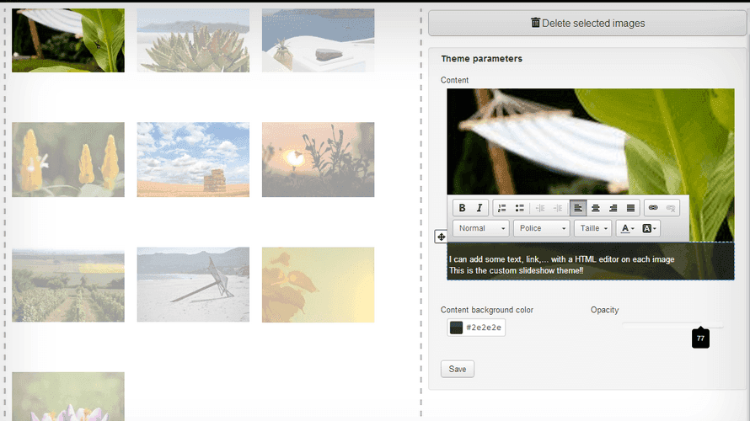Center align the text
The image size is (750, 421).
pos(596,208)
